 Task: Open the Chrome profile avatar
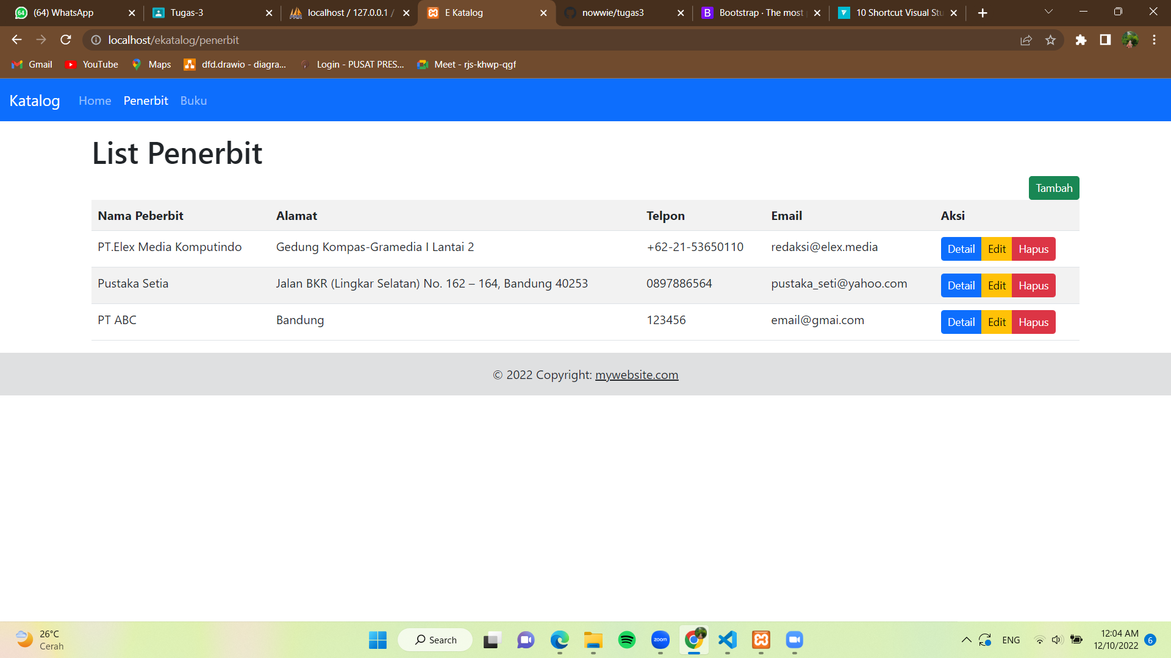(x=1130, y=40)
